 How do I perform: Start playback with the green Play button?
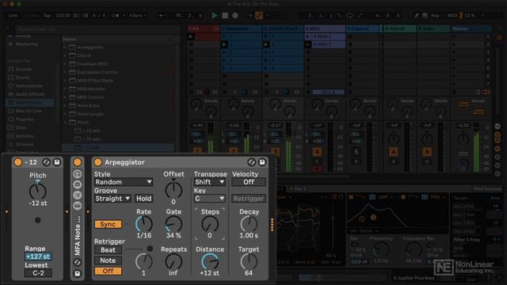coord(215,15)
